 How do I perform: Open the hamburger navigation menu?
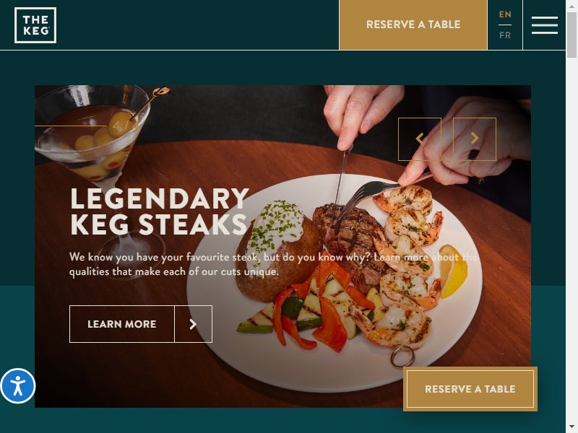click(x=544, y=25)
